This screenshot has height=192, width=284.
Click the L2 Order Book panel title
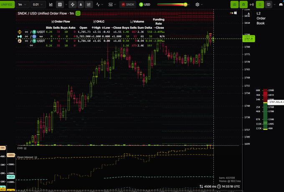[x=261, y=18]
